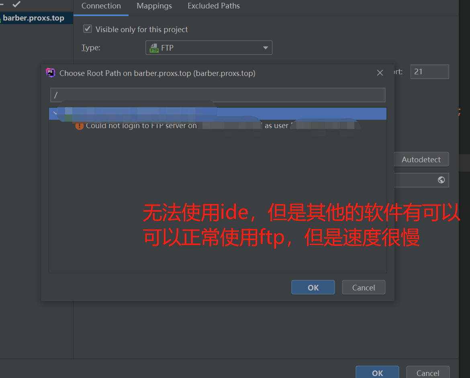Cancel the Choose Root Path dialog
Viewport: 470px width, 378px height.
coord(363,288)
